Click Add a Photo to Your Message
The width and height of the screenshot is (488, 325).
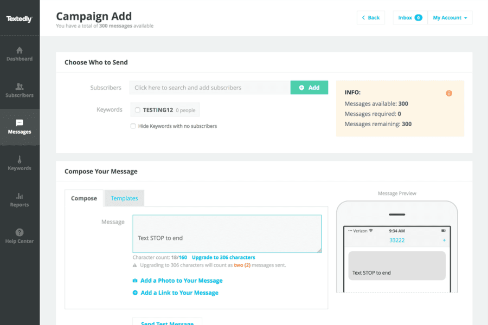pyautogui.click(x=181, y=281)
